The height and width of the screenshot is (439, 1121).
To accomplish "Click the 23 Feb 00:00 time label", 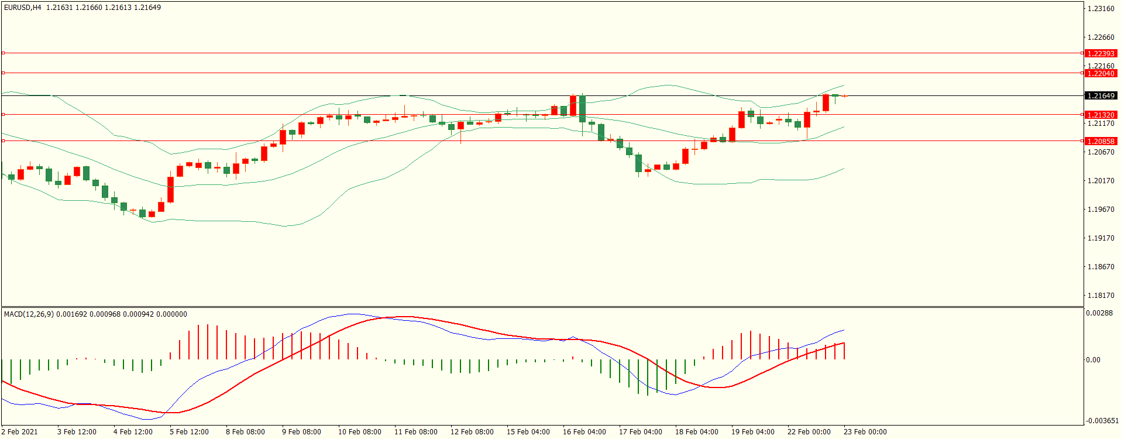I will [865, 432].
